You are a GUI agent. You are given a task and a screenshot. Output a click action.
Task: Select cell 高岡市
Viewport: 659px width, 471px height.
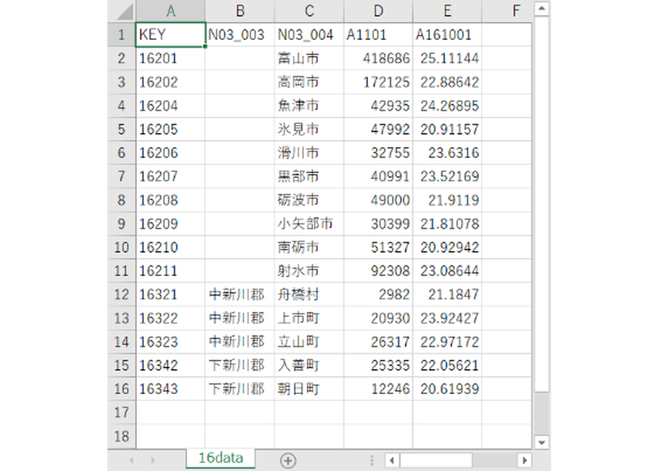(x=309, y=82)
